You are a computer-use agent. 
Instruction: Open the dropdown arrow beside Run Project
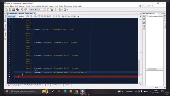click(x=58, y=10)
